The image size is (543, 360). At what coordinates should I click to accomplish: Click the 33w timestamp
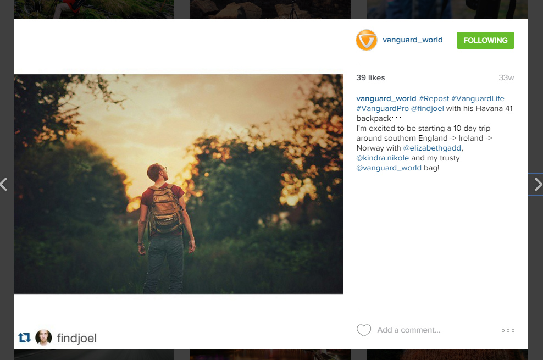click(506, 77)
